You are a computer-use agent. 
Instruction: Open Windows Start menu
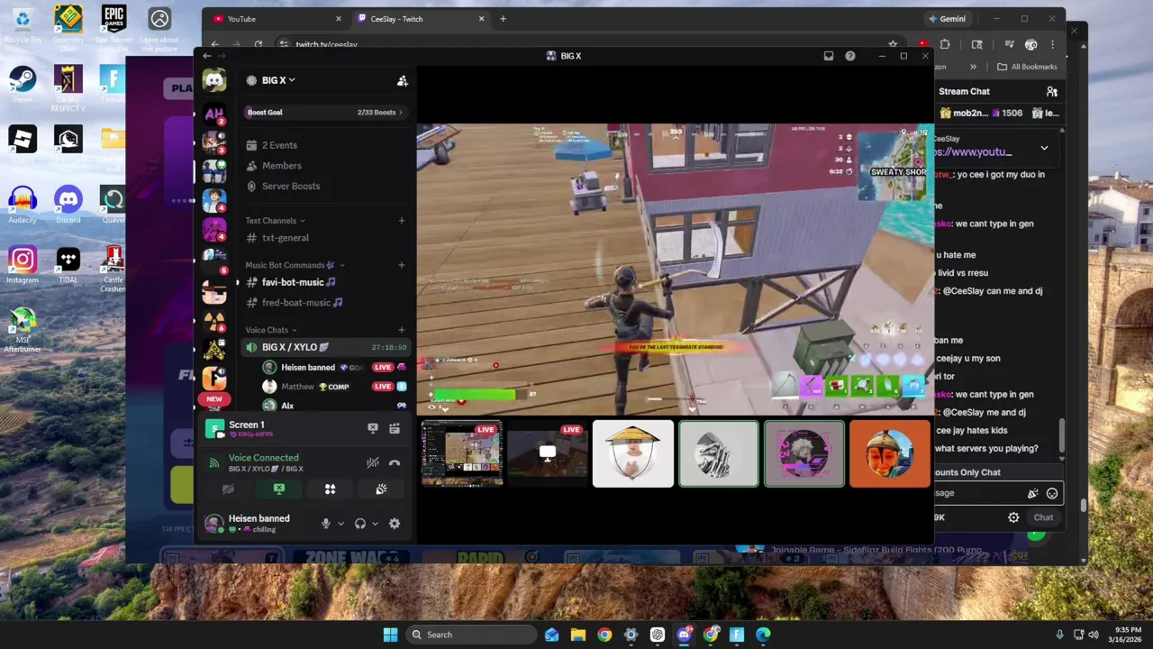click(390, 635)
